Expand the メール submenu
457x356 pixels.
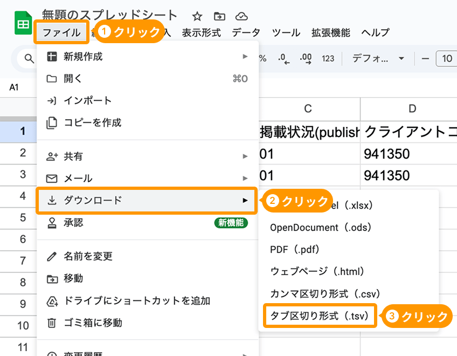pyautogui.click(x=148, y=179)
